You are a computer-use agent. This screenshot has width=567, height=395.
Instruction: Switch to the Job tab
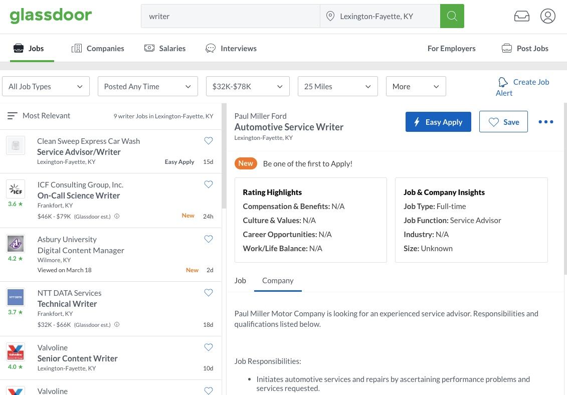[x=240, y=280]
